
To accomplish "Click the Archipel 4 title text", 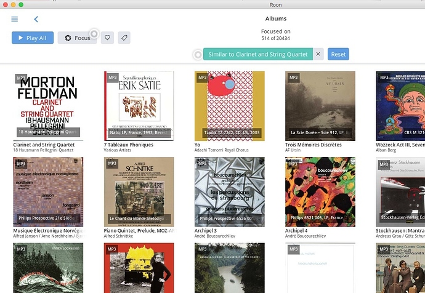I will [x=296, y=231].
